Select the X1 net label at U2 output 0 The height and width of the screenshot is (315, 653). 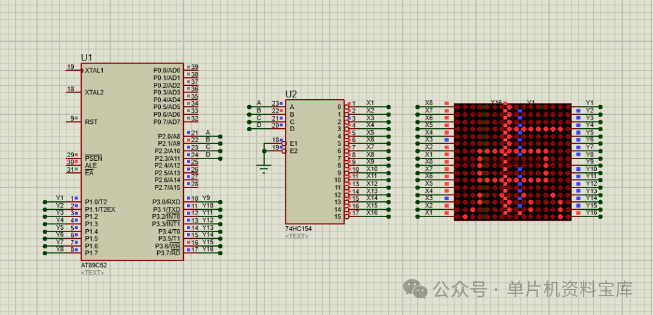pos(370,103)
